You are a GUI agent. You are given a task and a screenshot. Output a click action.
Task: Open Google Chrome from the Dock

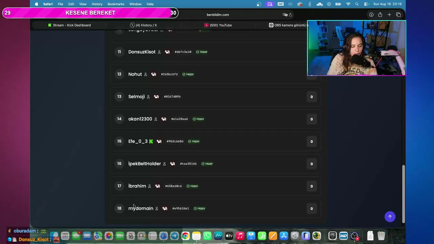coord(185,236)
